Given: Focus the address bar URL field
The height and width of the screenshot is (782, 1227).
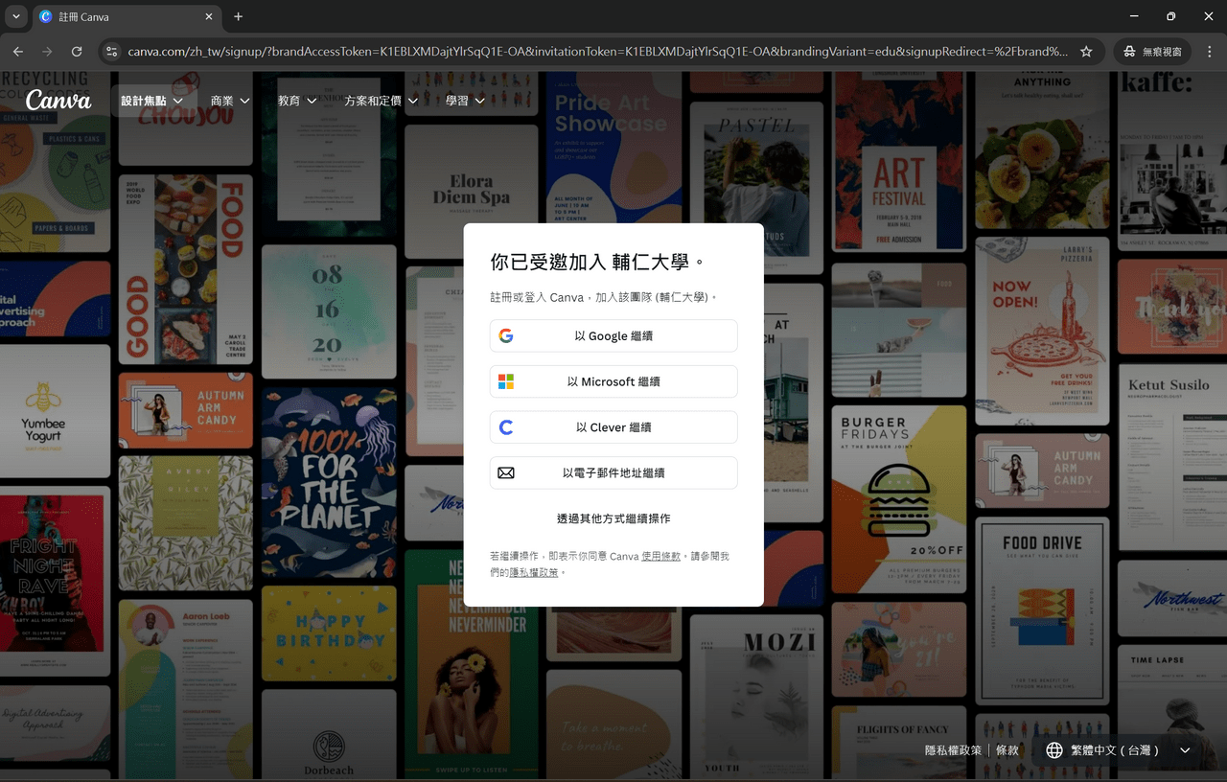Looking at the screenshot, I should [598, 51].
